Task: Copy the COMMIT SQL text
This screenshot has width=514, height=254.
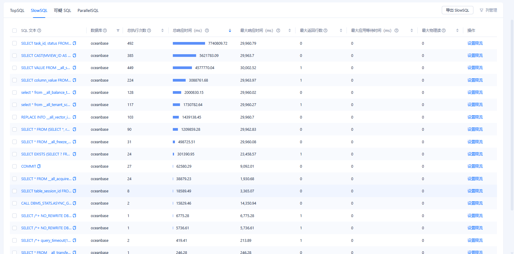Action: (x=39, y=166)
